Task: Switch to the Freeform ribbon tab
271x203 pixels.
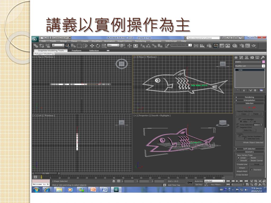Action: pyautogui.click(x=76, y=50)
